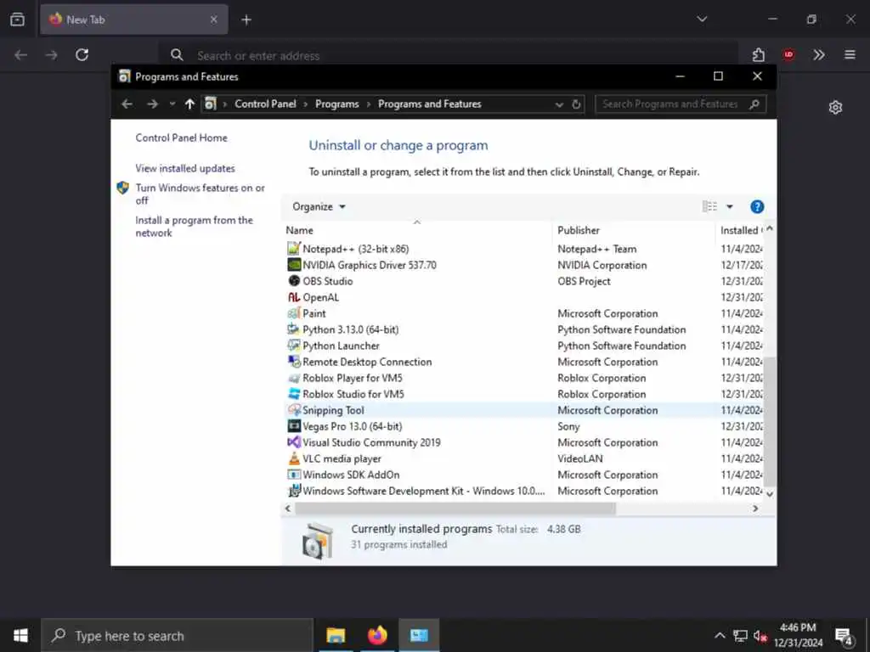
Task: Open the Firefox extensions puzzle icon
Action: pyautogui.click(x=758, y=55)
